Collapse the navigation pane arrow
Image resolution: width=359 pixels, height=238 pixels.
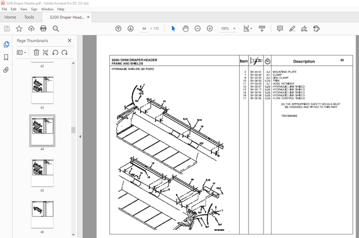tap(80, 136)
